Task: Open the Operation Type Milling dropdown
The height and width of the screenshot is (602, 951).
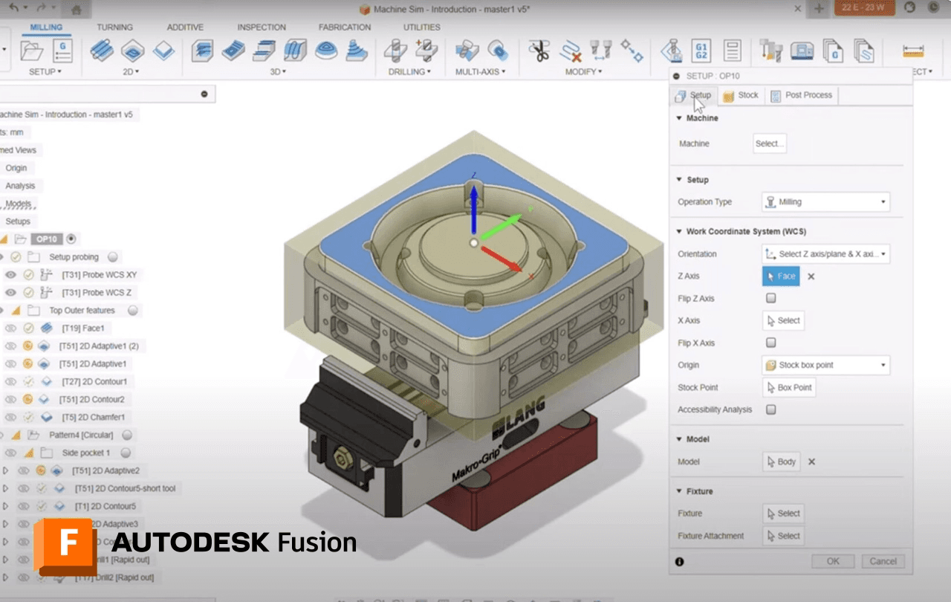Action: coord(825,201)
